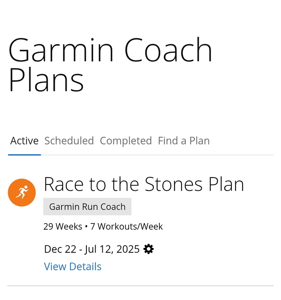Image resolution: width=281 pixels, height=300 pixels.
Task: Click the orange running figure plan icon
Action: [22, 192]
